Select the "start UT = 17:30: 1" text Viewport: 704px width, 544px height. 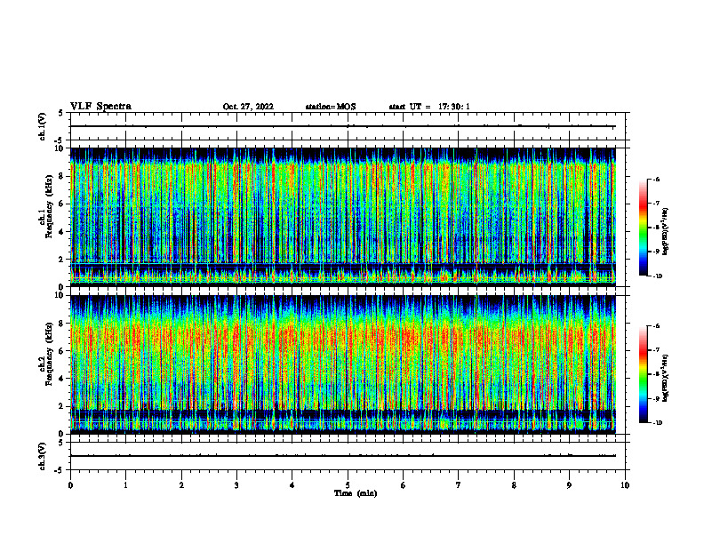(x=429, y=107)
